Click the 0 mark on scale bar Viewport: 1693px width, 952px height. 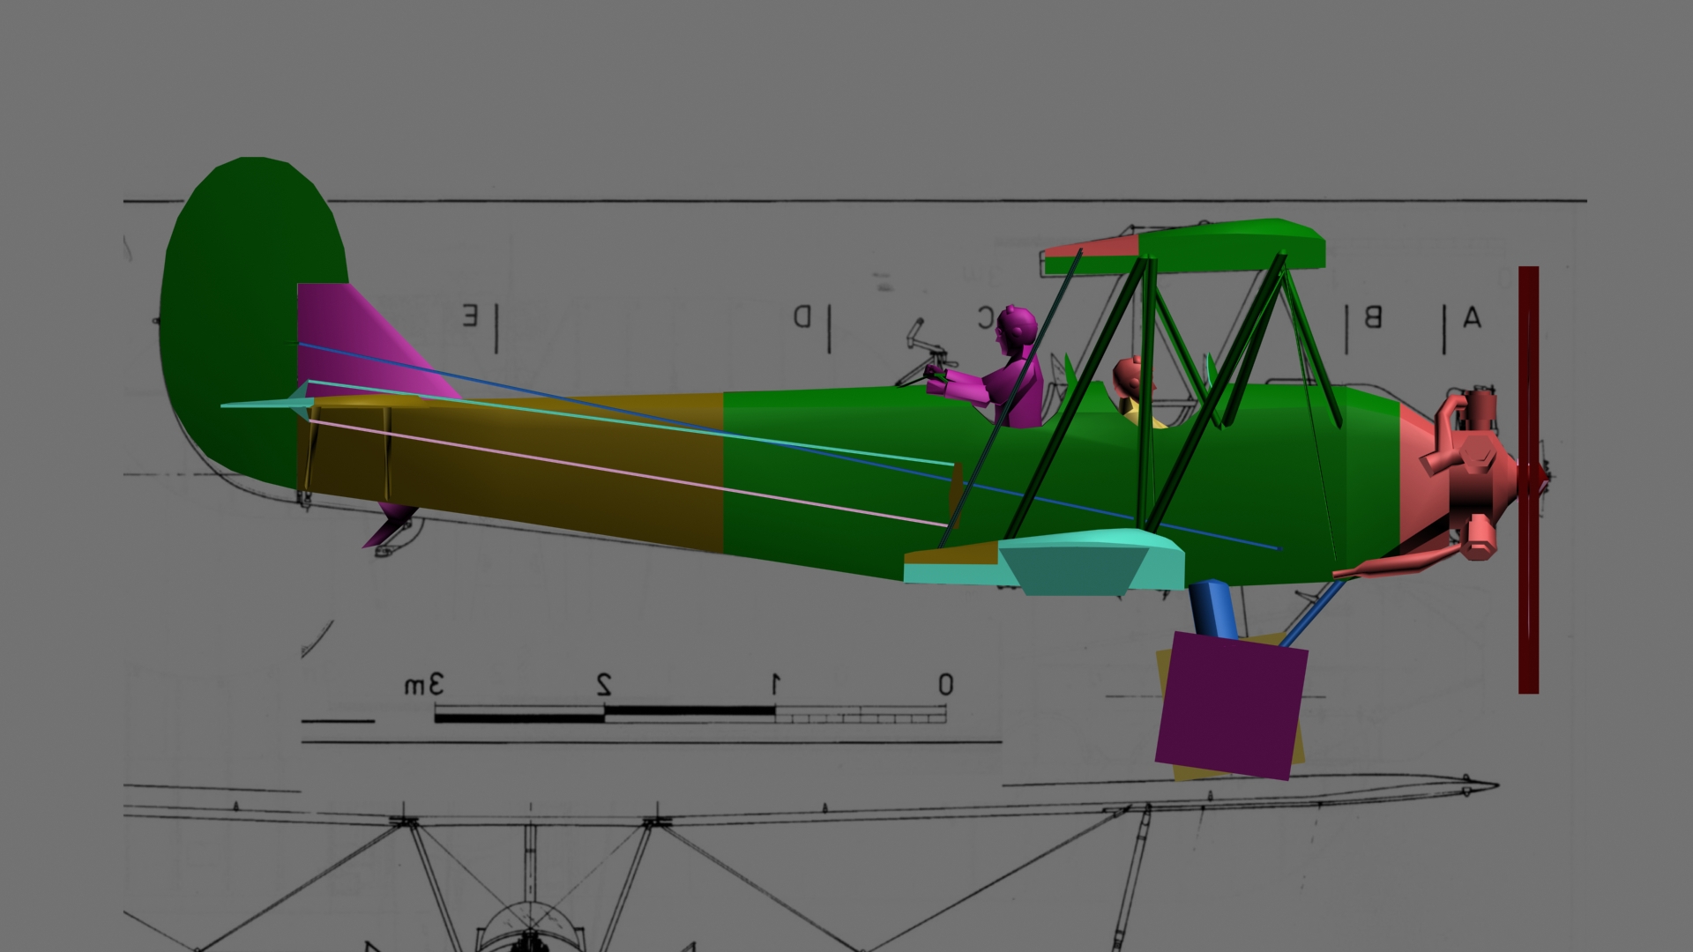point(945,685)
